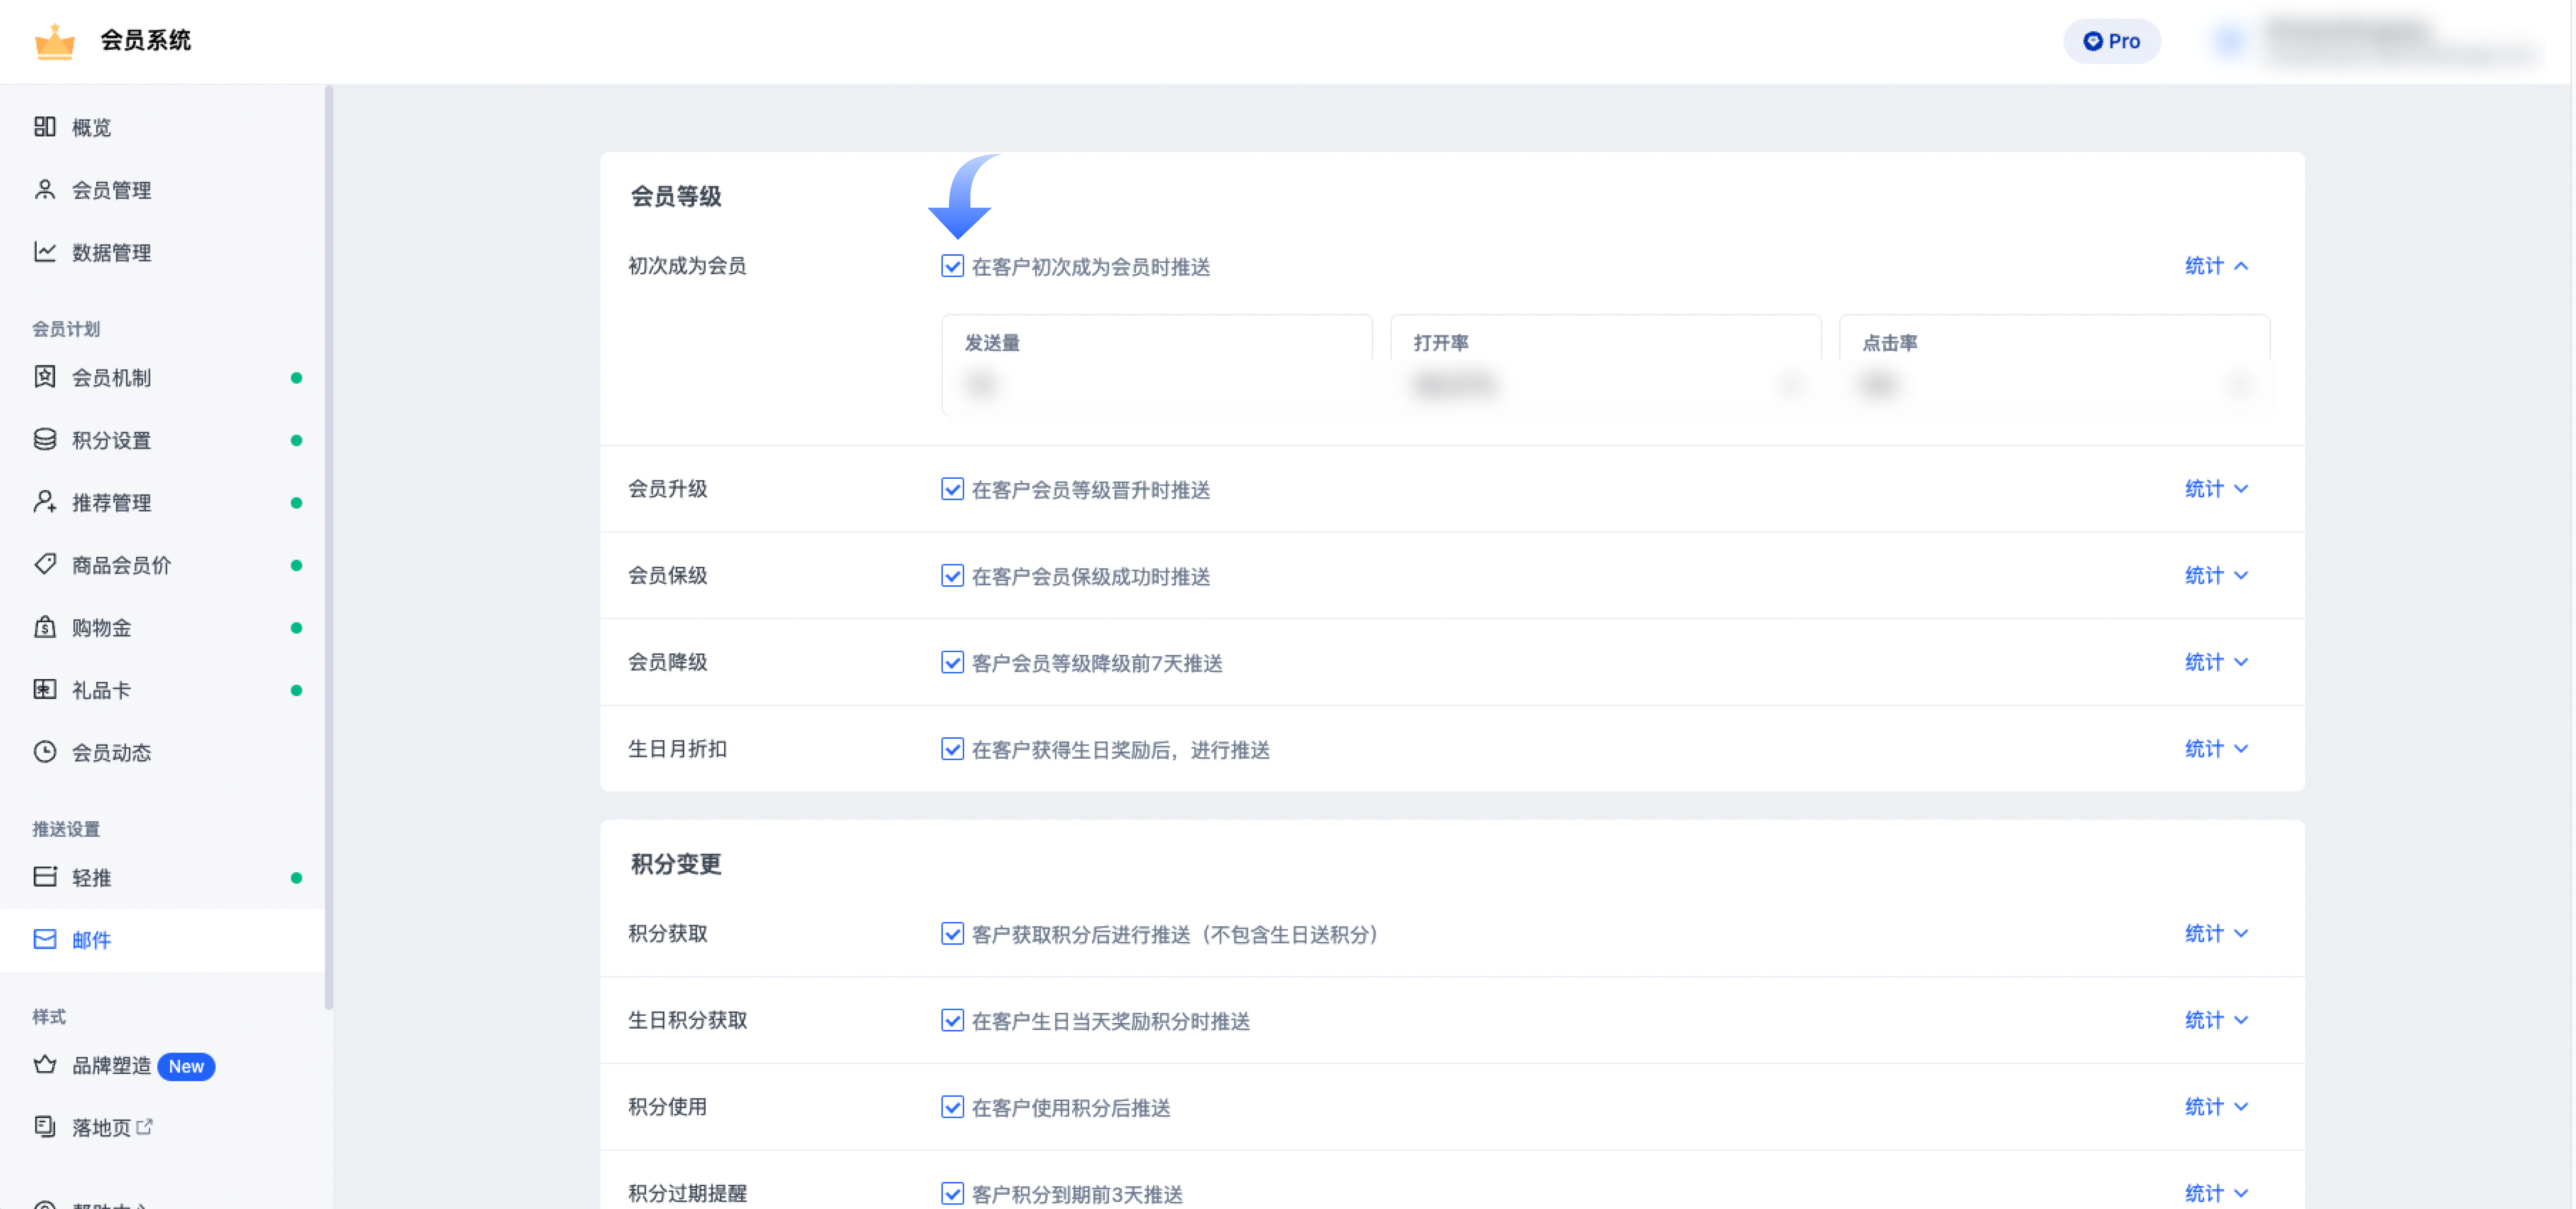Select 邮件 push settings item
This screenshot has width=2576, height=1209.
tap(162, 940)
